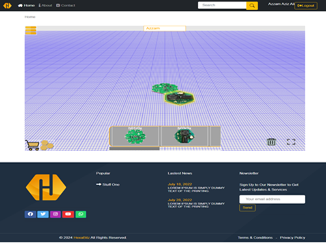Open the Home nav link
The height and width of the screenshot is (245, 326).
(26, 5)
